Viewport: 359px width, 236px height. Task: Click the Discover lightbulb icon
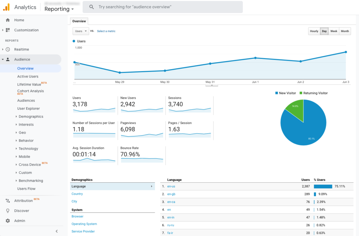(x=8, y=211)
